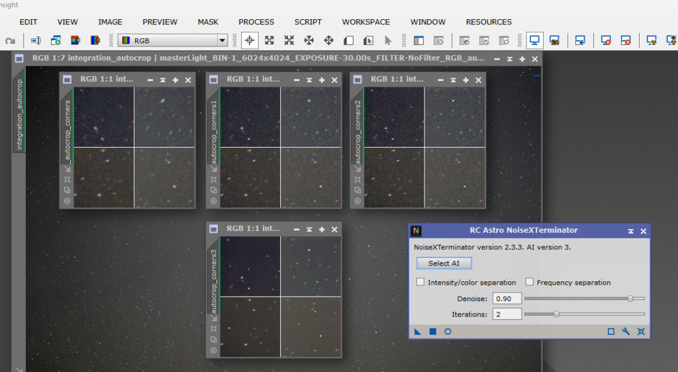Click the Iterations slider handle
The height and width of the screenshot is (372, 678).
point(556,314)
